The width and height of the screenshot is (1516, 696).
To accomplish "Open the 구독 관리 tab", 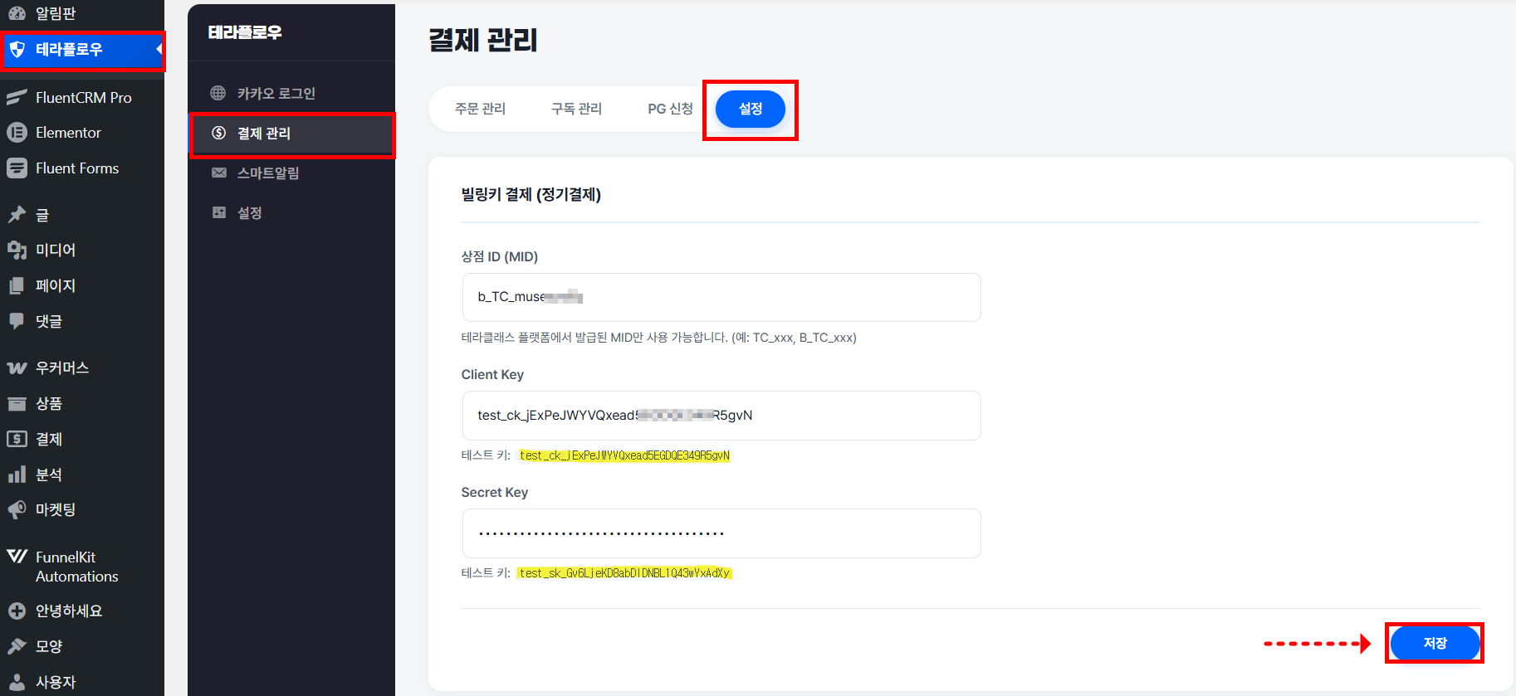I will click(576, 109).
